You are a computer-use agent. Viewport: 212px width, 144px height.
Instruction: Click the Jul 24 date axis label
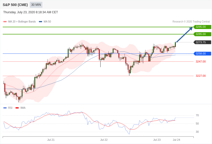[176, 140]
